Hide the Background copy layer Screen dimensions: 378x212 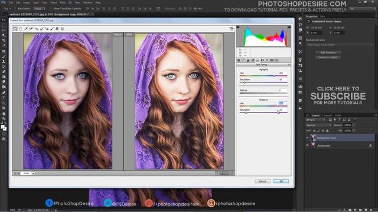307,138
